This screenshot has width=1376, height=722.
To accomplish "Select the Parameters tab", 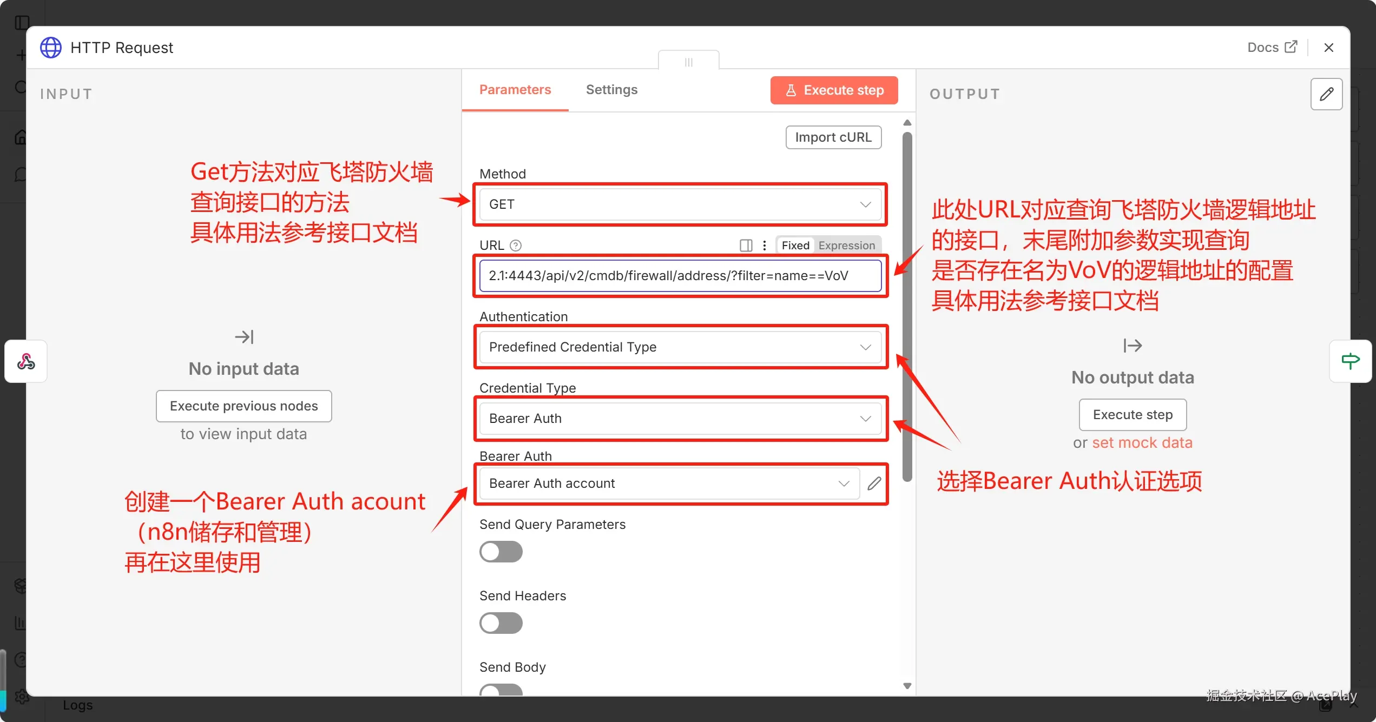I will pos(515,90).
